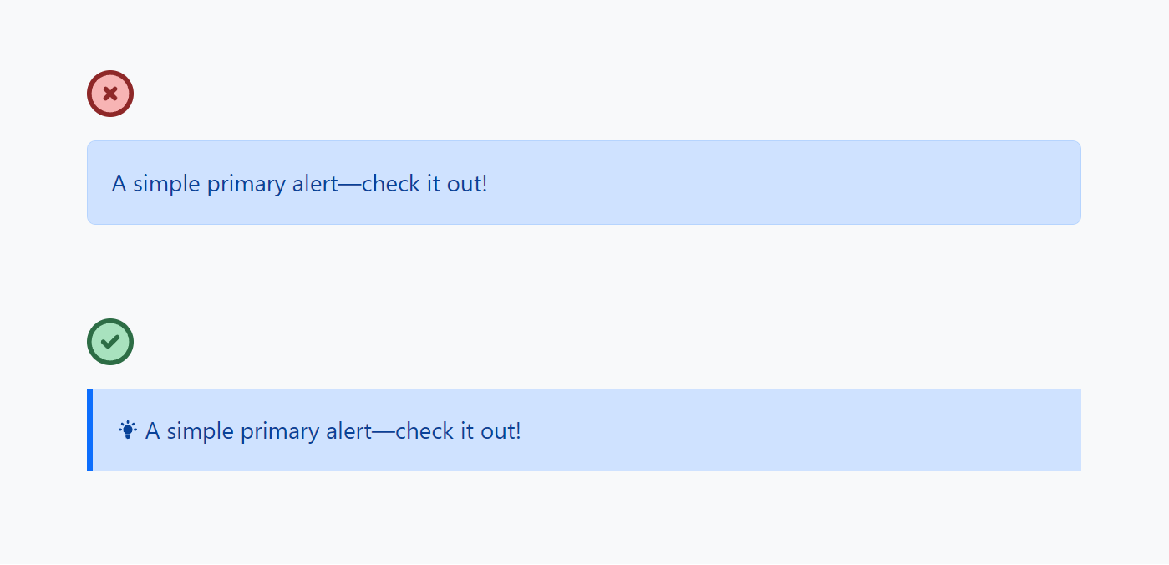
Task: Click the tick mark inside the green circle
Action: click(x=110, y=342)
